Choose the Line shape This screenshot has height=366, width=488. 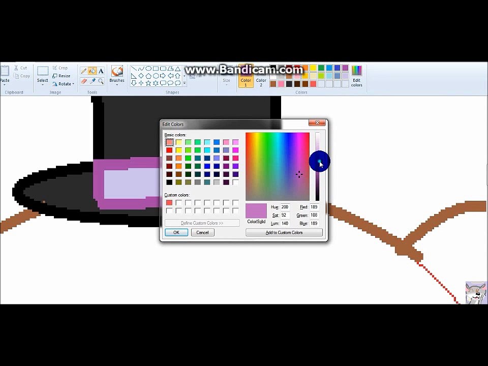[x=134, y=69]
